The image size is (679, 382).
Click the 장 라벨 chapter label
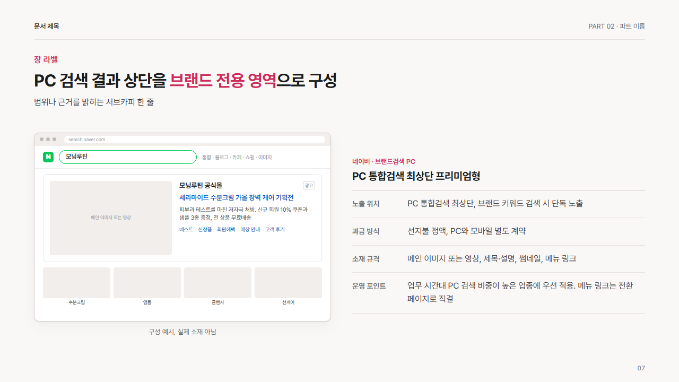pos(46,59)
